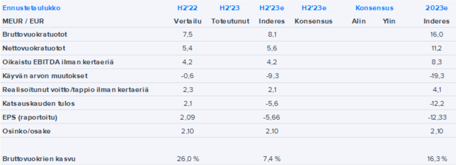Click the Toteutunut column subheader
The width and height of the screenshot is (456, 165).
pos(230,21)
